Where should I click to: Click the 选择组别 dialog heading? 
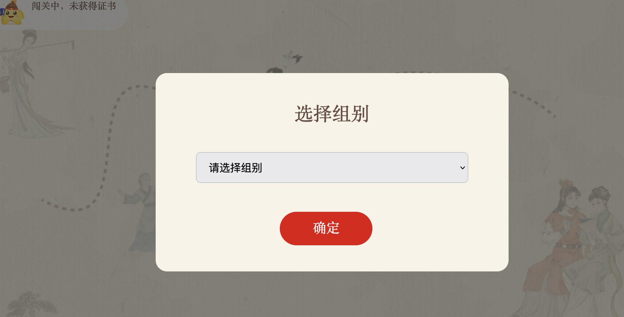coord(332,114)
